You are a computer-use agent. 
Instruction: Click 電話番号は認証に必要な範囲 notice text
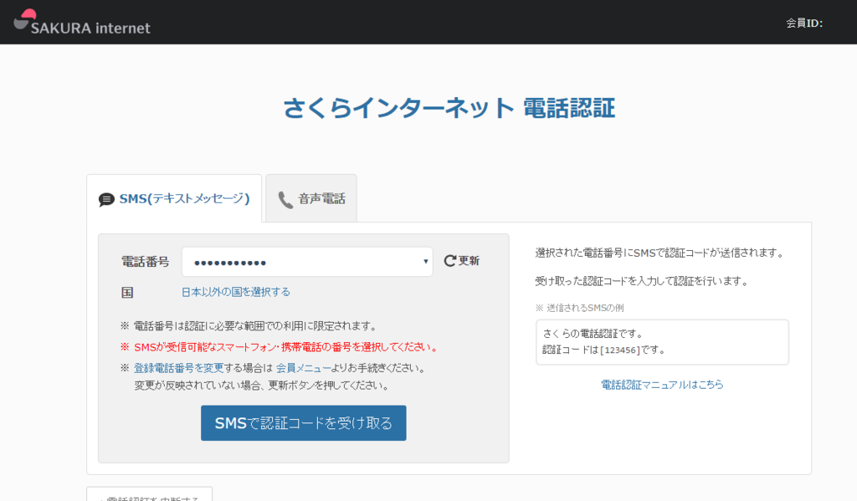point(249,326)
